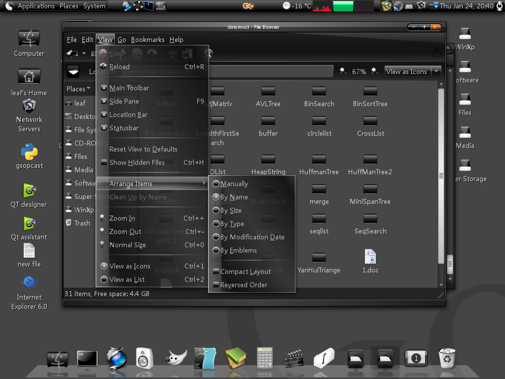Viewport: 505px width, 379px height.
Task: Open the trash bin in the dock
Action: 447,358
